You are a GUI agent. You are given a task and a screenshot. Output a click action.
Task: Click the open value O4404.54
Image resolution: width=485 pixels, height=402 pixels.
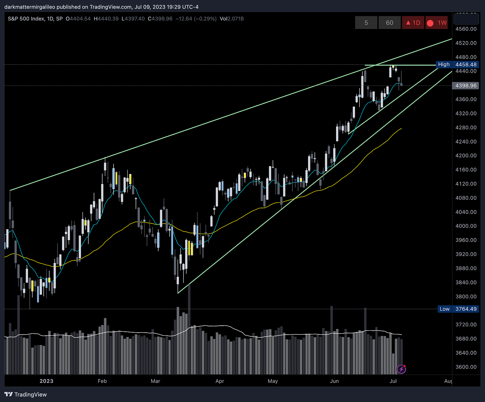(x=78, y=19)
